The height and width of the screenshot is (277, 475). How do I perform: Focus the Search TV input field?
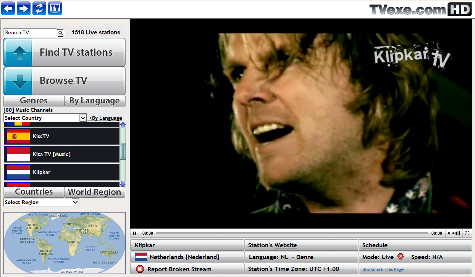coord(30,32)
